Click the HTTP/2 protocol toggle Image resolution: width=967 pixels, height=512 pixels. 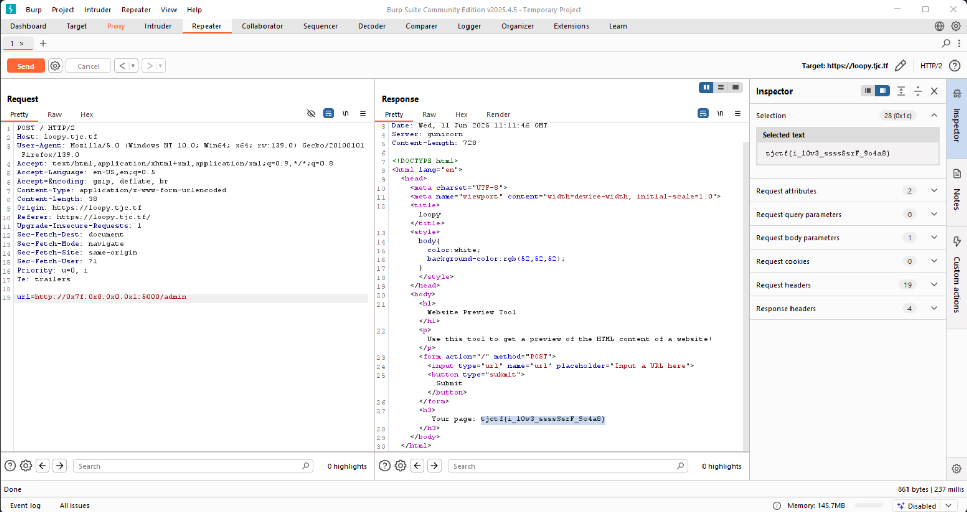tap(931, 66)
